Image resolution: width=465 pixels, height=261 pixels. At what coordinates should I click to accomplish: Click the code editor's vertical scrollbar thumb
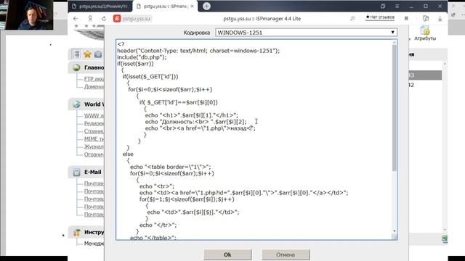[x=394, y=108]
